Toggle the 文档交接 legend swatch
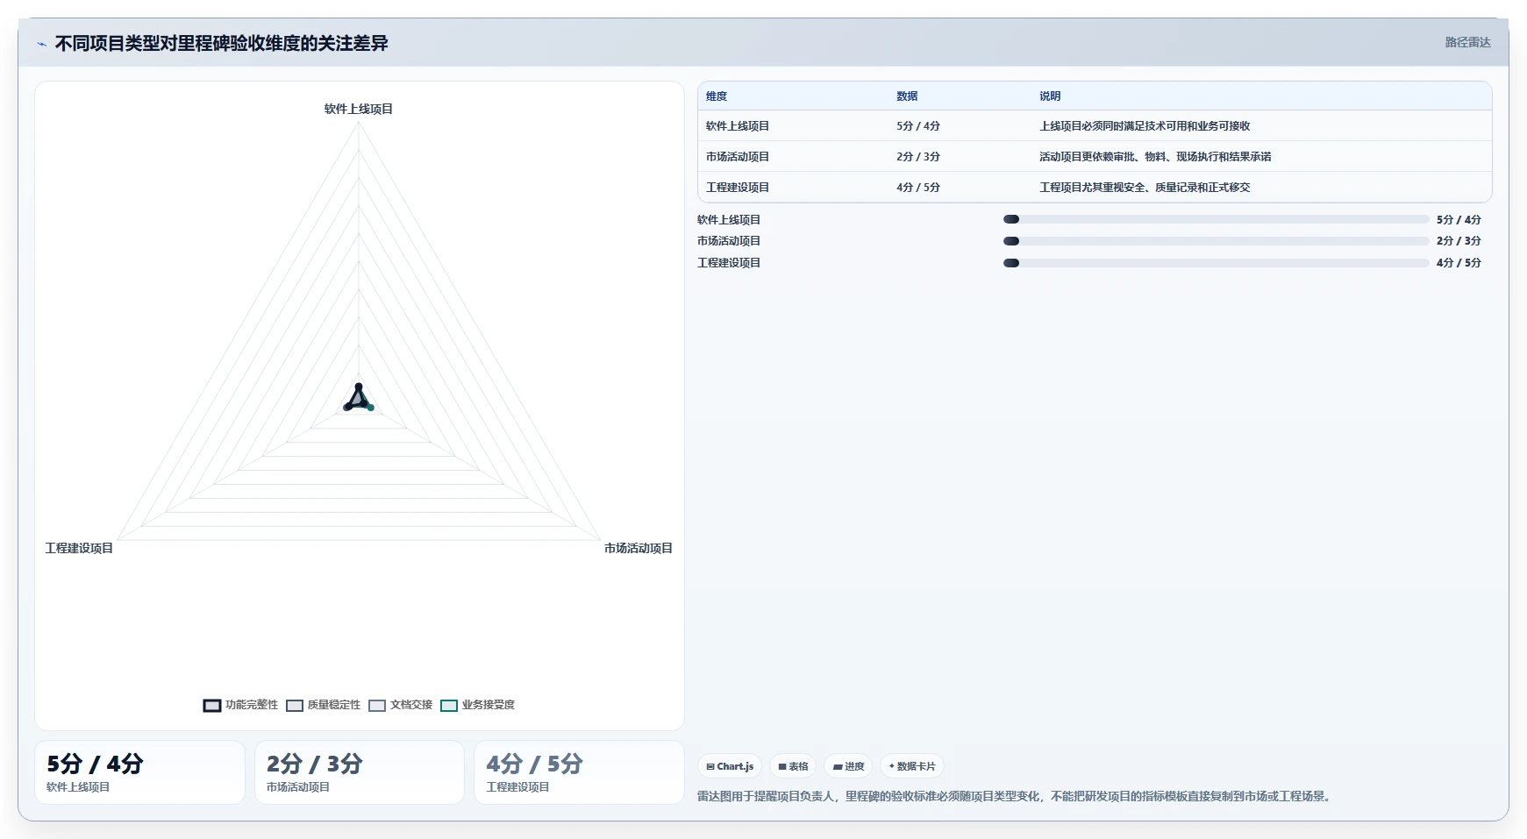The image size is (1527, 839). (x=377, y=706)
